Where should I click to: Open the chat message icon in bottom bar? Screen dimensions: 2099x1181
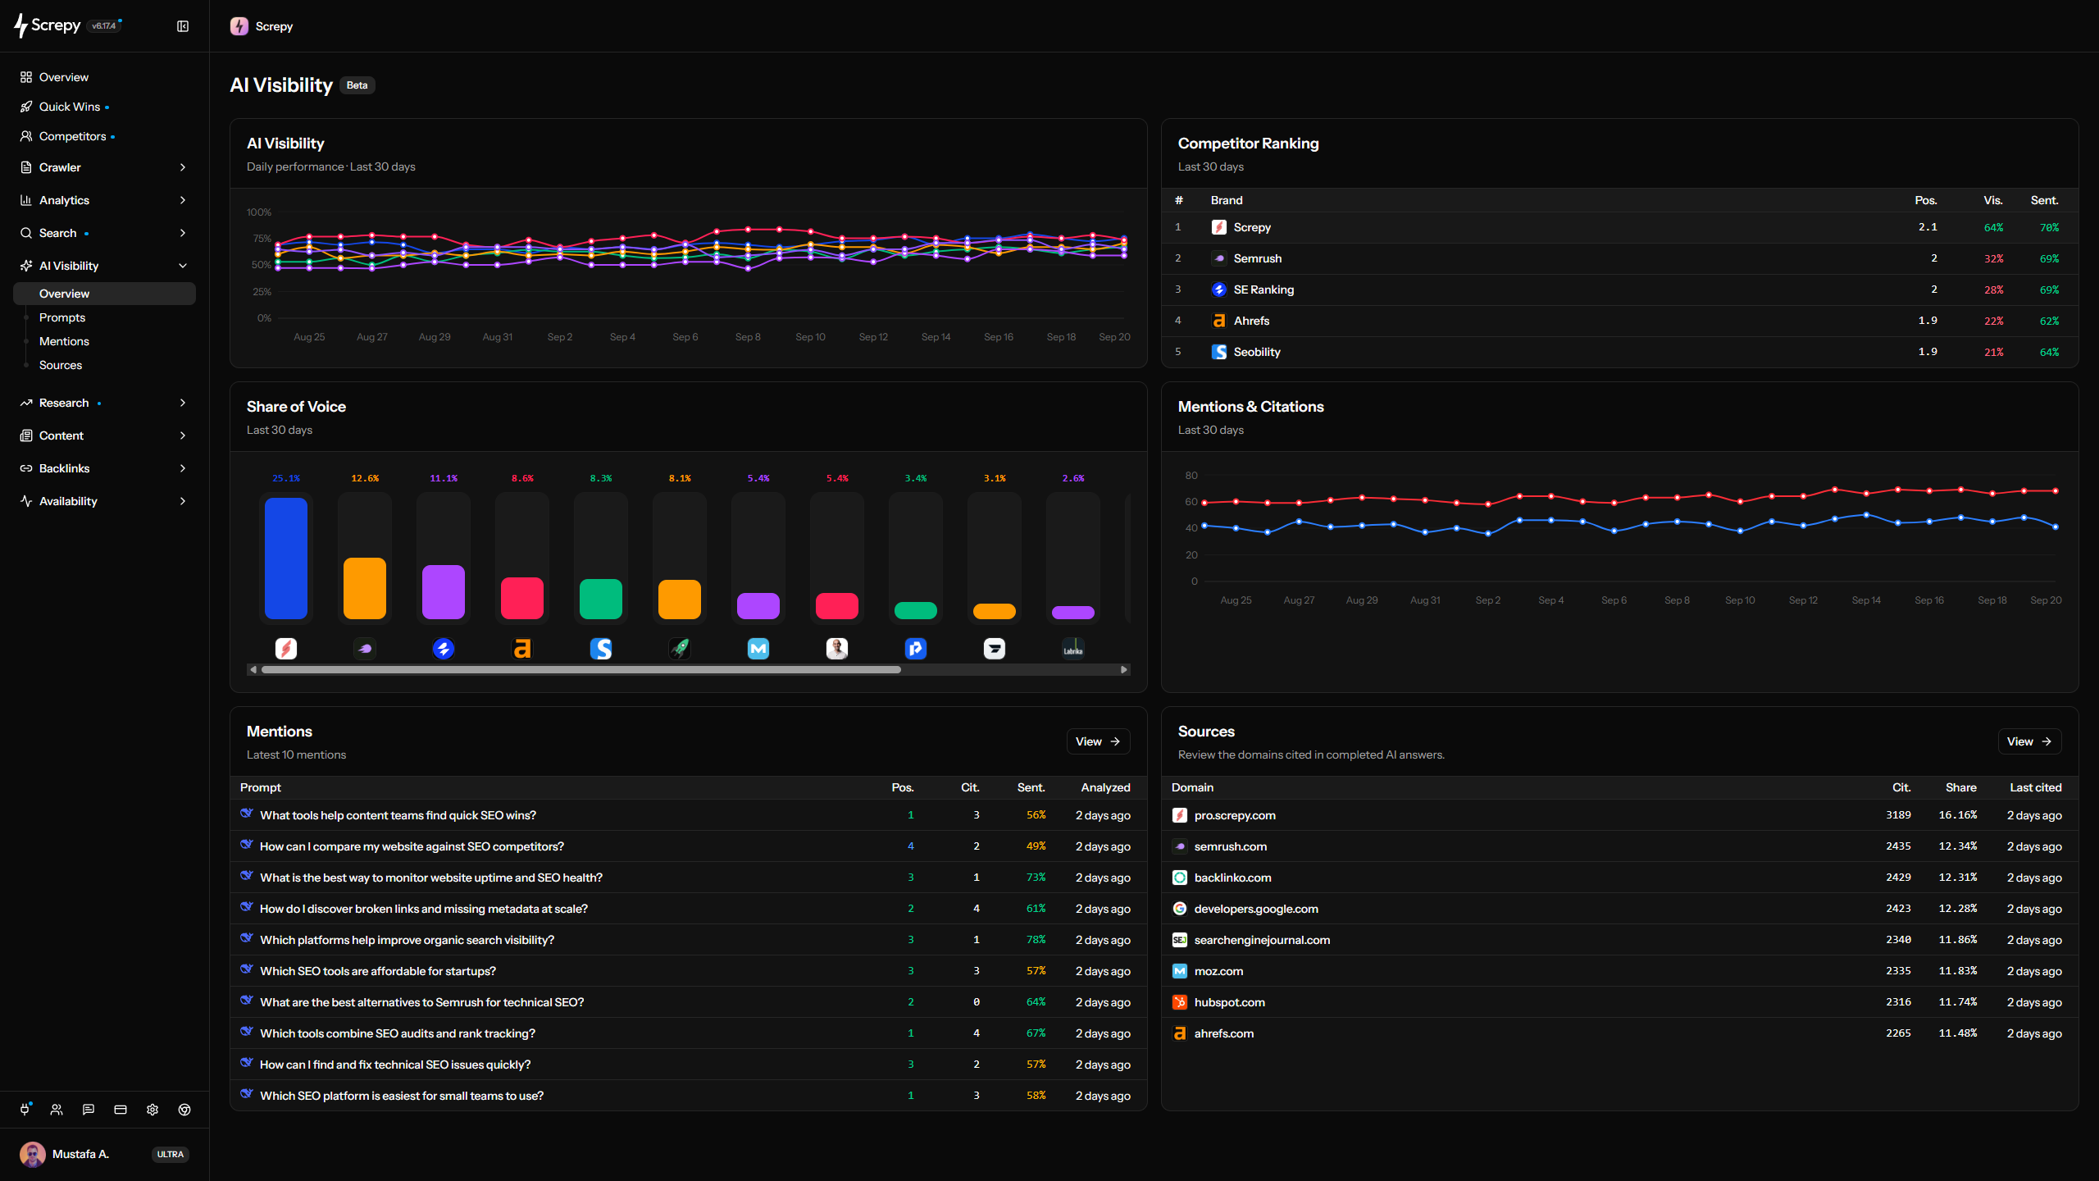(89, 1110)
